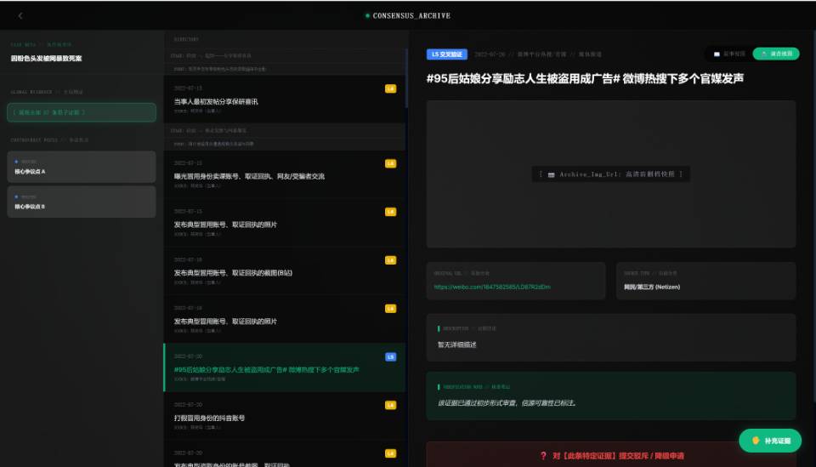Select 曝光冒用身份卖课账号、取证回执 entry
The width and height of the screenshot is (816, 467).
pyautogui.click(x=284, y=174)
